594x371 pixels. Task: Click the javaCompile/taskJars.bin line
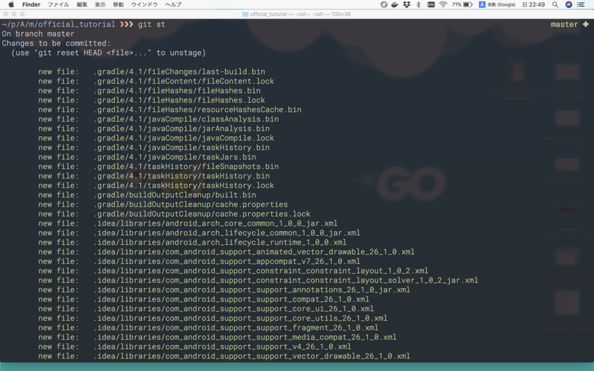(x=147, y=157)
